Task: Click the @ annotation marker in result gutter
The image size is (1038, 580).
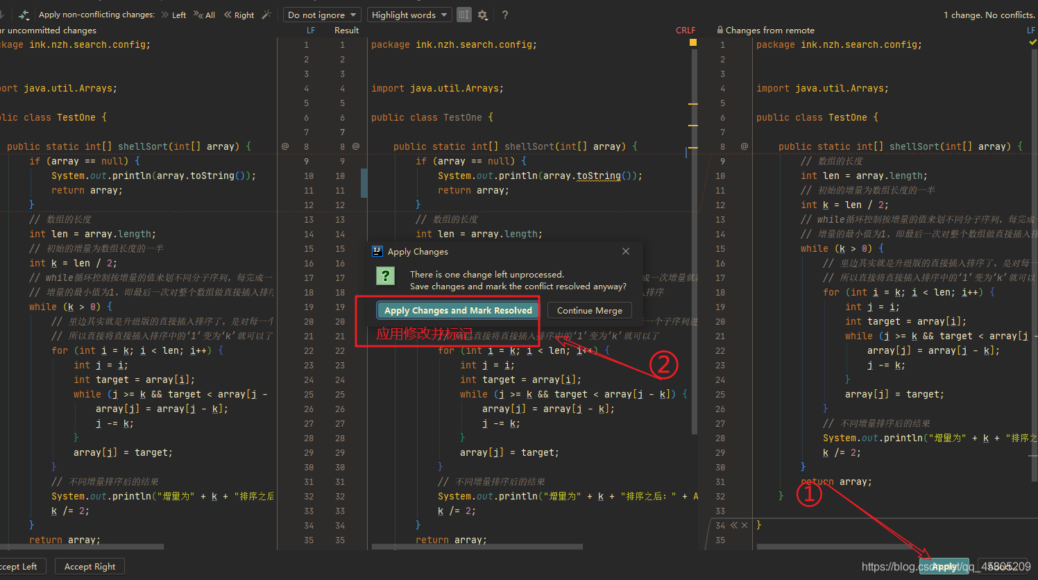Action: [356, 146]
